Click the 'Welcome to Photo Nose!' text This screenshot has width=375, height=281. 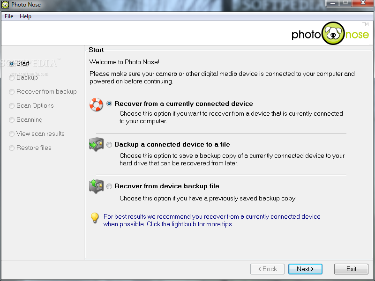coord(124,62)
